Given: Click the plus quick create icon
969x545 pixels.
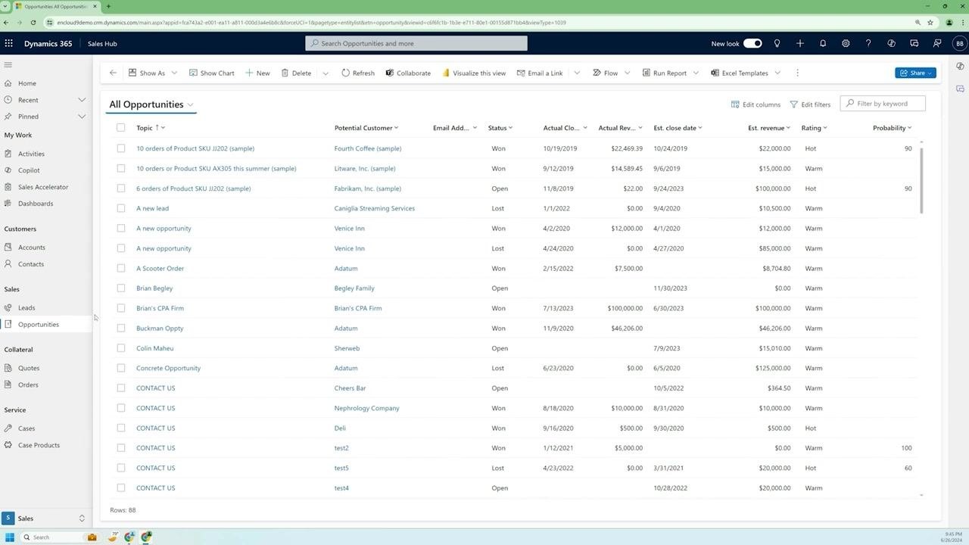Looking at the screenshot, I should 799,43.
